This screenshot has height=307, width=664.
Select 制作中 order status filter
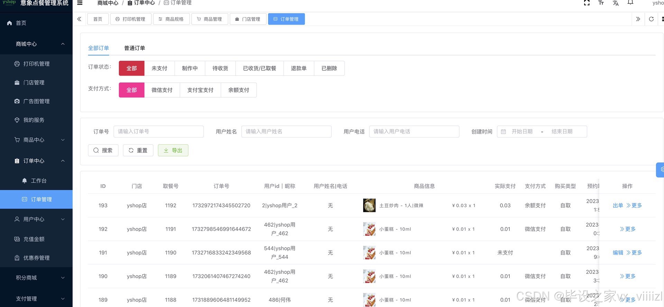(x=190, y=68)
